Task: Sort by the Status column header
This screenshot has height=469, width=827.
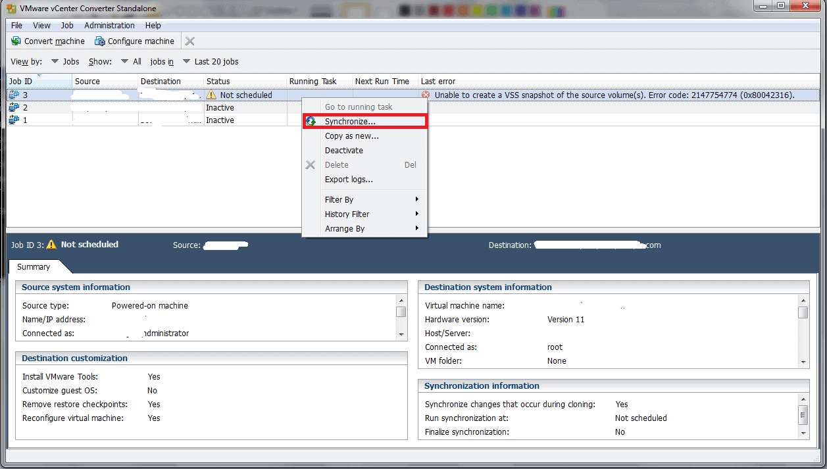Action: pyautogui.click(x=245, y=81)
